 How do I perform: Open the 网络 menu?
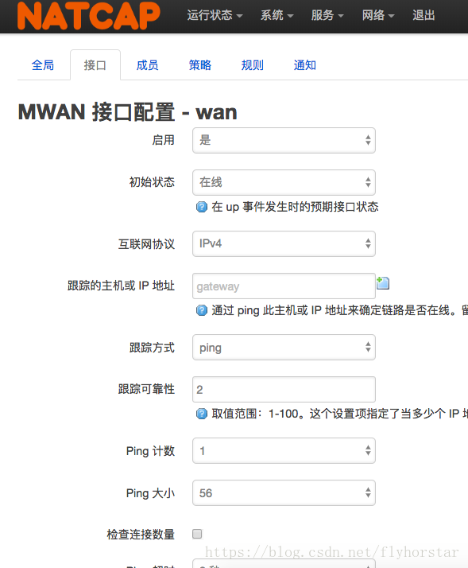(378, 15)
